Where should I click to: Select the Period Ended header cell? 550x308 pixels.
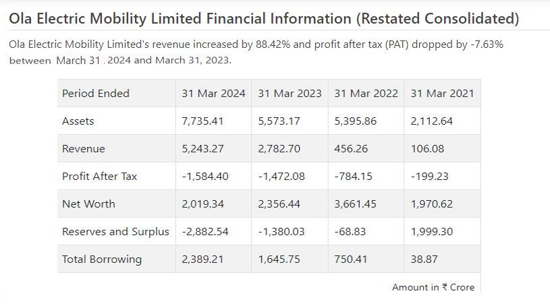96,93
